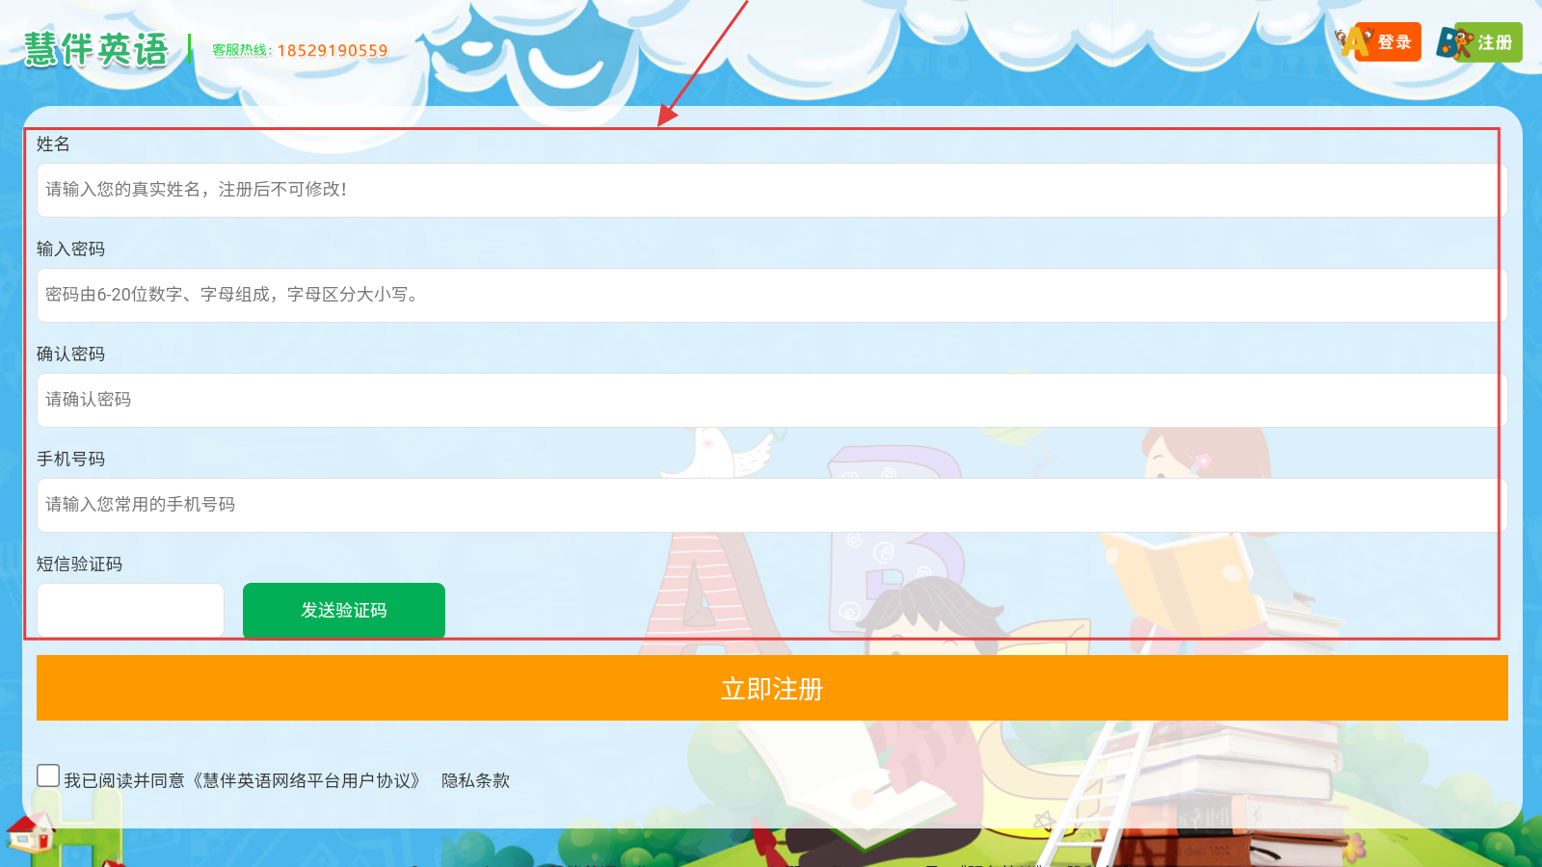The height and width of the screenshot is (867, 1542).
Task: Submit with the orange 立即注册 button
Action: pos(771,688)
